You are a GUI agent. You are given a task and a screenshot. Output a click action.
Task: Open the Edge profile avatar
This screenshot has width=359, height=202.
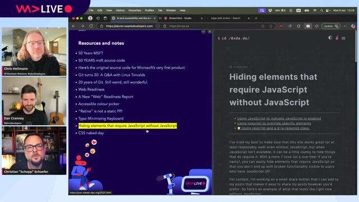[90, 18]
